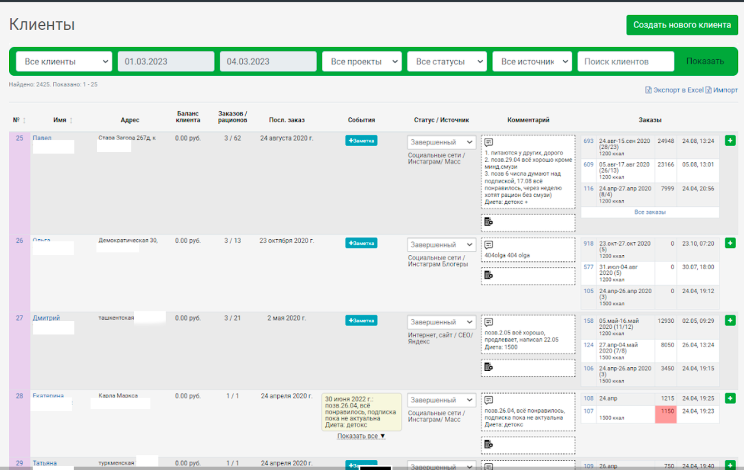Change status dropdown for client Дмитрий

(x=442, y=322)
